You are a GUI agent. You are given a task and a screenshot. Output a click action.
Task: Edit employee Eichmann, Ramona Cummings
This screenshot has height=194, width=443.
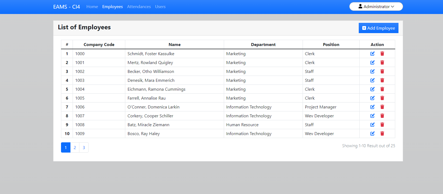click(x=372, y=89)
